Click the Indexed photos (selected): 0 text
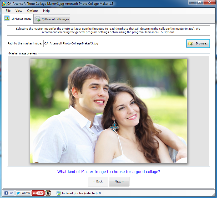 81,193
